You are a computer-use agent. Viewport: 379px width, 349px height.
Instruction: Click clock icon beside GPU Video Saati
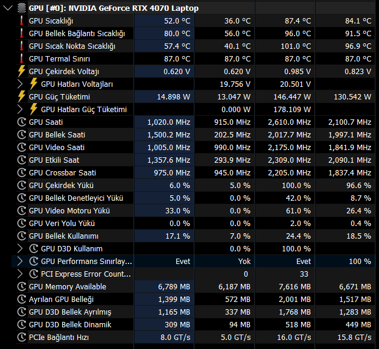pyautogui.click(x=22, y=148)
